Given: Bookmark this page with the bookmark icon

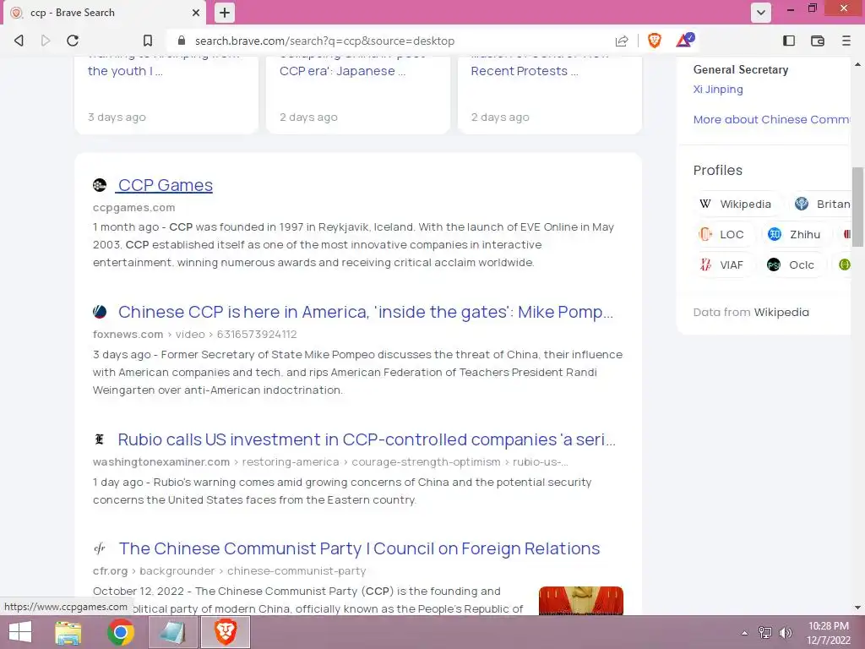Looking at the screenshot, I should [x=147, y=41].
